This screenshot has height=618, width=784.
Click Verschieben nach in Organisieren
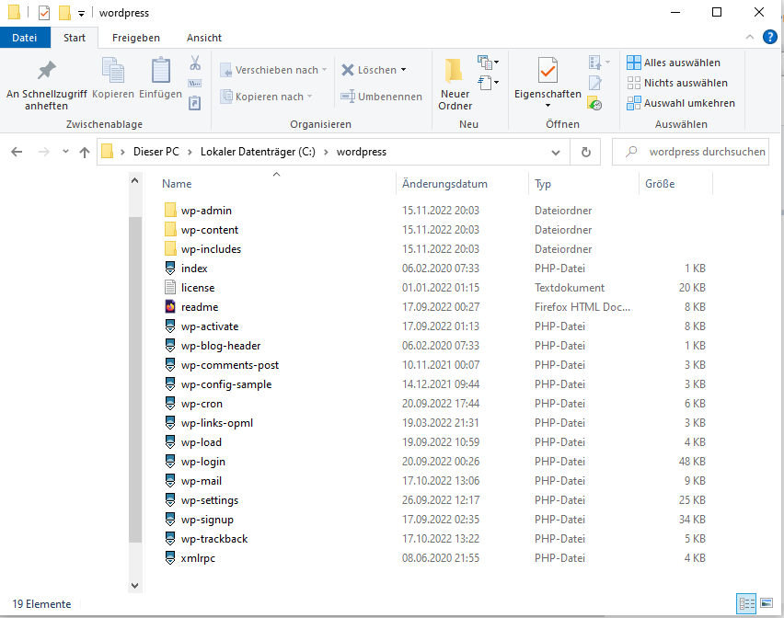point(273,70)
